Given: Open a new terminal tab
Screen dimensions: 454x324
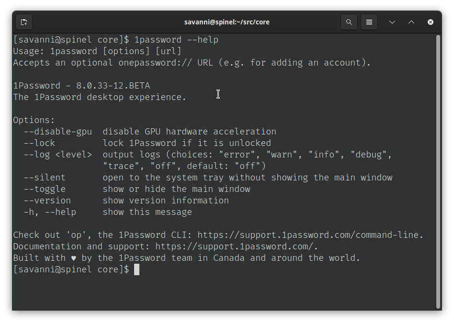Looking at the screenshot, I should coord(24,22).
